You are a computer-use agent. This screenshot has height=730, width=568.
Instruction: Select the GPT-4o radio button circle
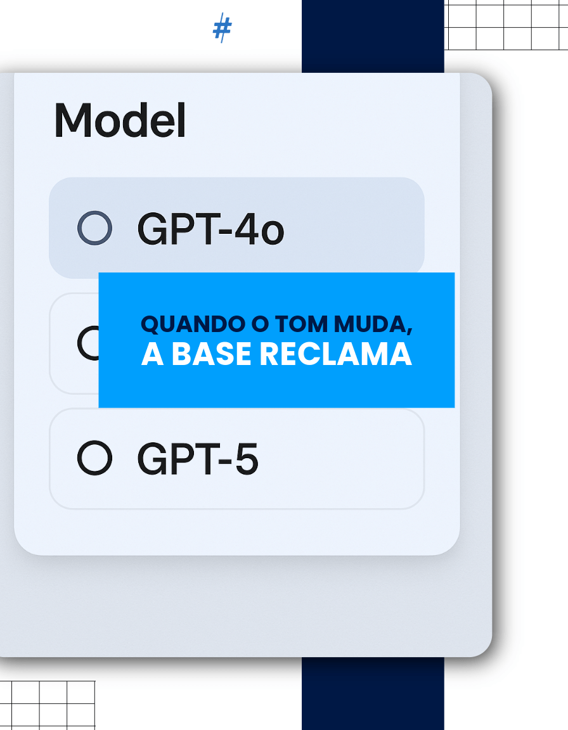coord(94,228)
